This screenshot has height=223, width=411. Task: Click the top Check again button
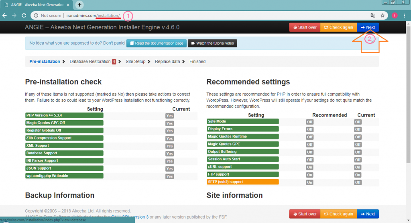coord(338,27)
